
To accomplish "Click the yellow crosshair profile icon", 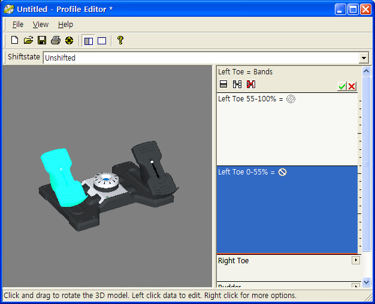I will (69, 40).
